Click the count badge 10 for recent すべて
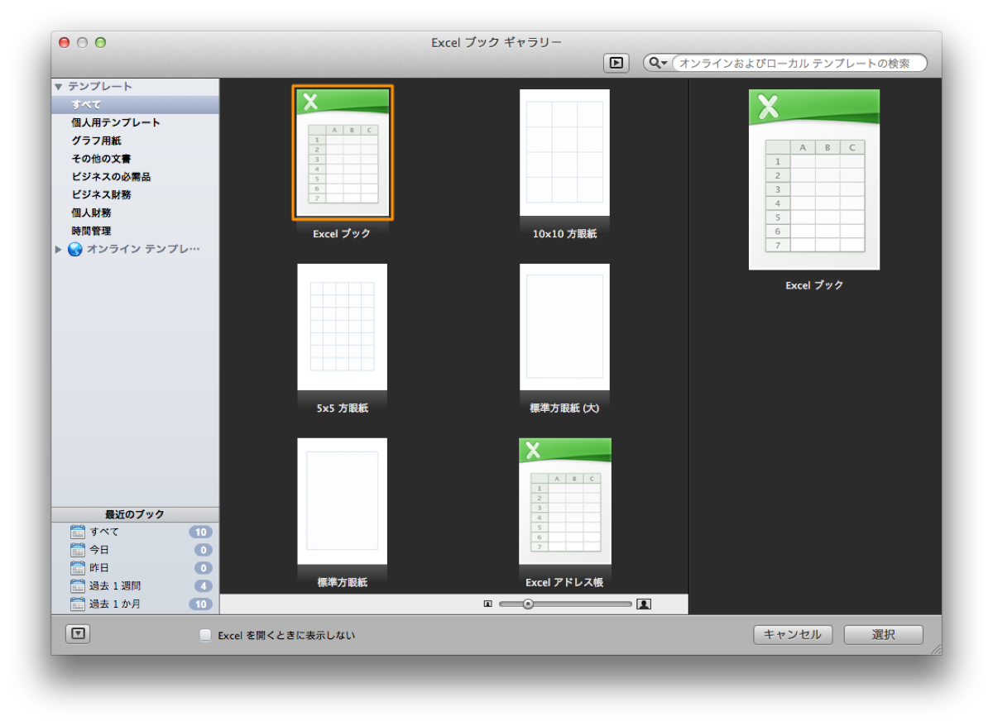 pos(201,532)
